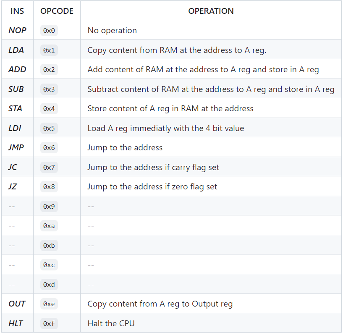Select the LDA instruction cell
The height and width of the screenshot is (333, 343).
(17, 50)
